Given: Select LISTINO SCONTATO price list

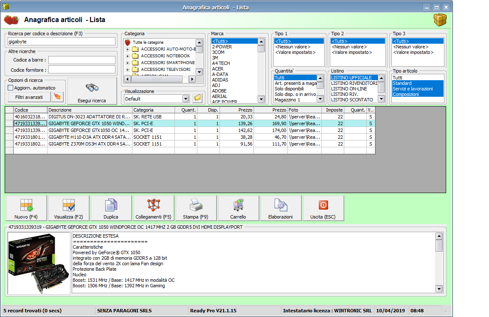Looking at the screenshot, I should [x=354, y=100].
